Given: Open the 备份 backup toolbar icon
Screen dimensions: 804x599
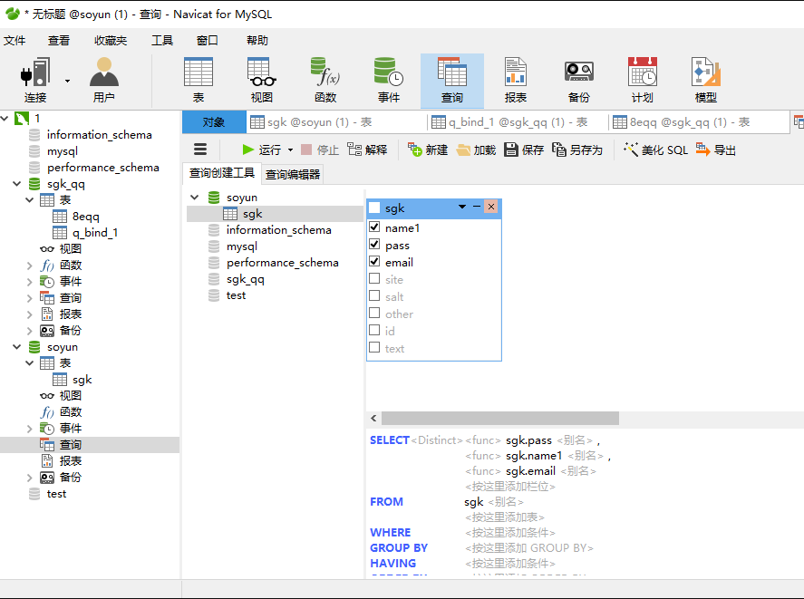Looking at the screenshot, I should coord(579,80).
